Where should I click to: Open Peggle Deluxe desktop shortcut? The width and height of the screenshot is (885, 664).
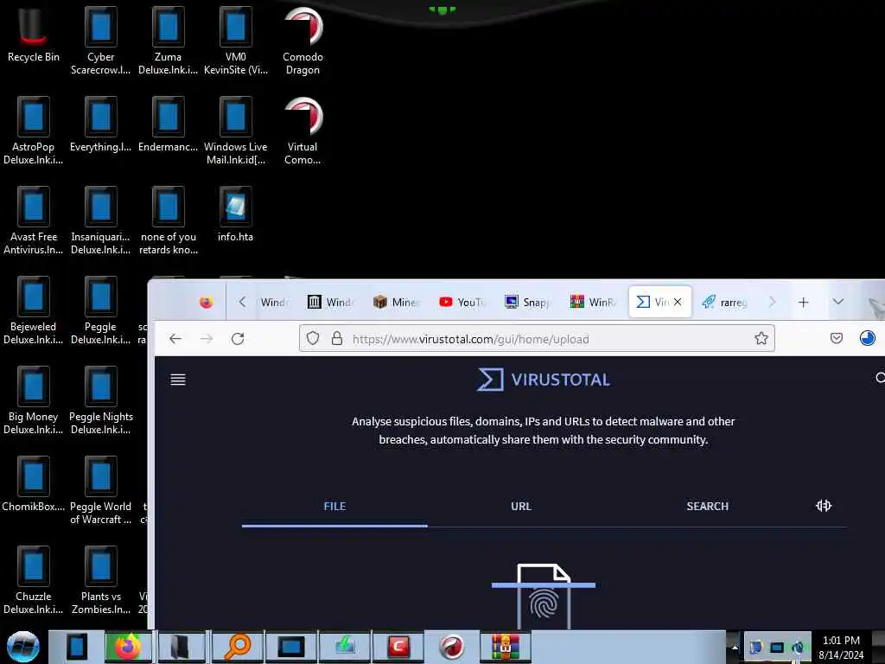[100, 310]
